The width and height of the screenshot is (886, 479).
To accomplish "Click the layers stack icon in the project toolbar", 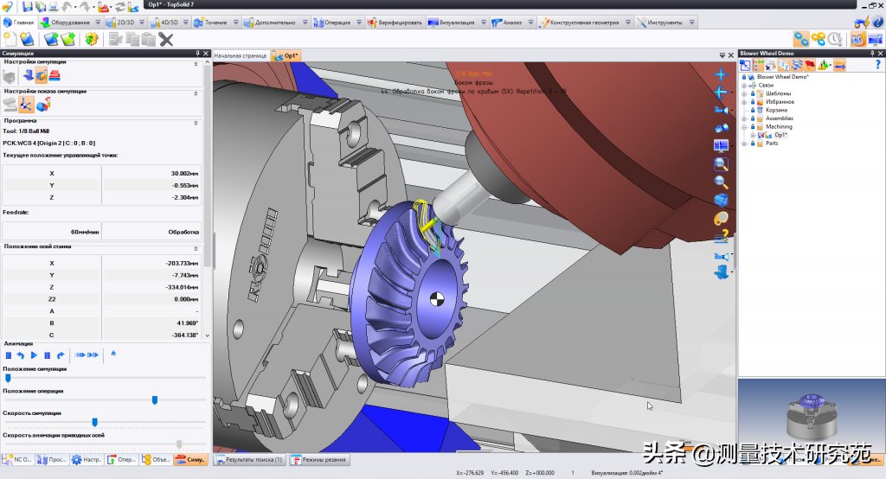I will click(x=797, y=66).
